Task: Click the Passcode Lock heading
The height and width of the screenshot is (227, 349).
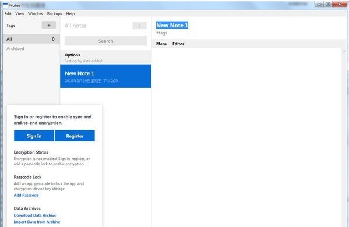Action: click(27, 177)
